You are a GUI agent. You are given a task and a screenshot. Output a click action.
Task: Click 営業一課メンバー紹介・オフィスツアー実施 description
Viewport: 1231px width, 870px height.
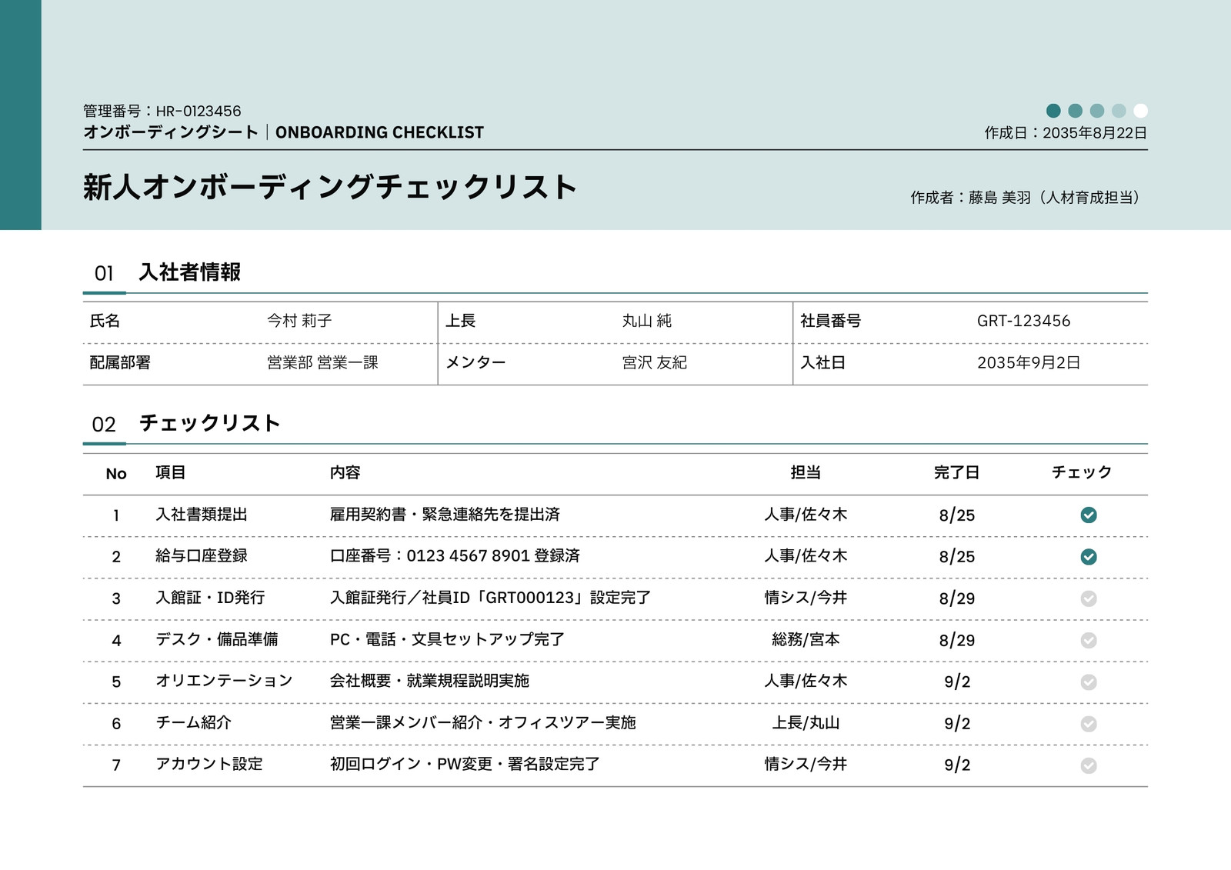tap(482, 722)
